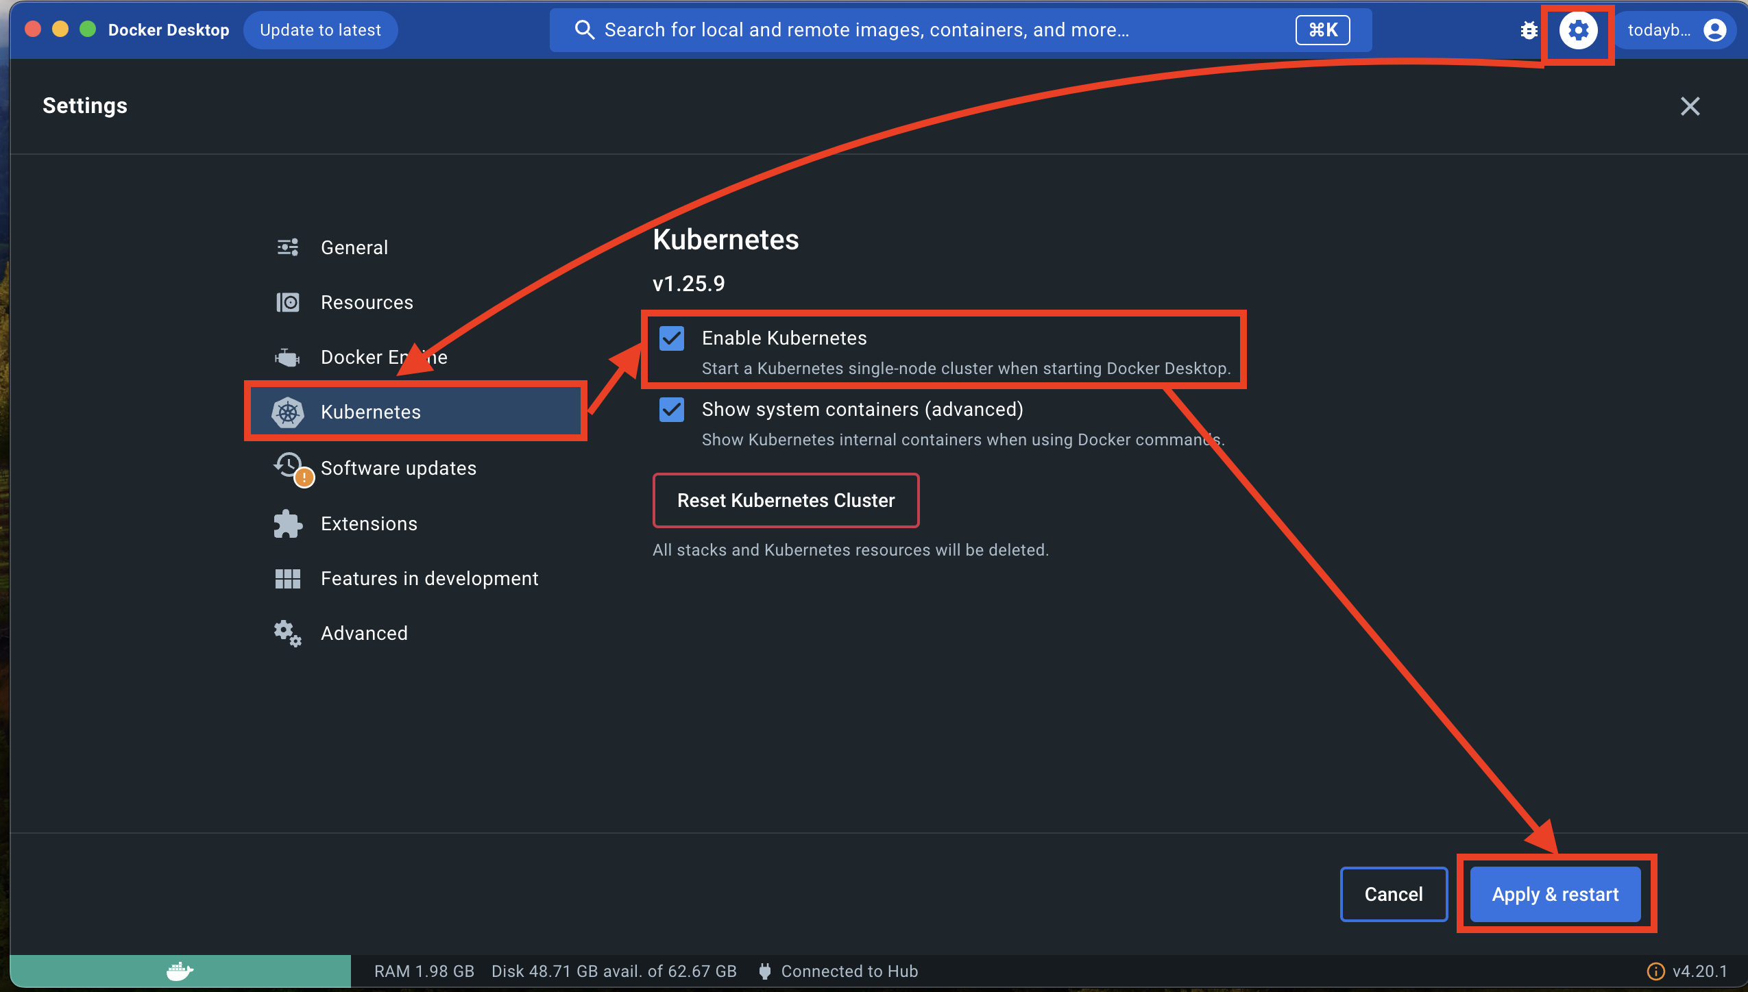Click the Extensions puzzle piece icon
Image resolution: width=1748 pixels, height=992 pixels.
coord(288,523)
